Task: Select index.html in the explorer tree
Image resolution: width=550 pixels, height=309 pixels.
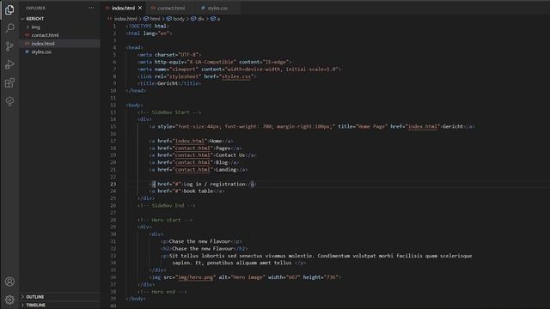Action: click(43, 44)
